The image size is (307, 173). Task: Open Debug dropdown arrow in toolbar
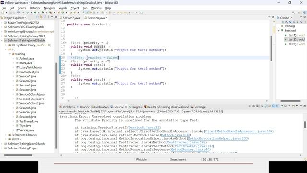click(x=31, y=12)
